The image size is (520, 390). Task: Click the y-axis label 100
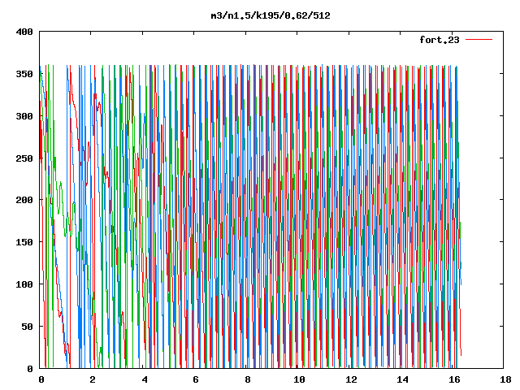[x=24, y=284]
